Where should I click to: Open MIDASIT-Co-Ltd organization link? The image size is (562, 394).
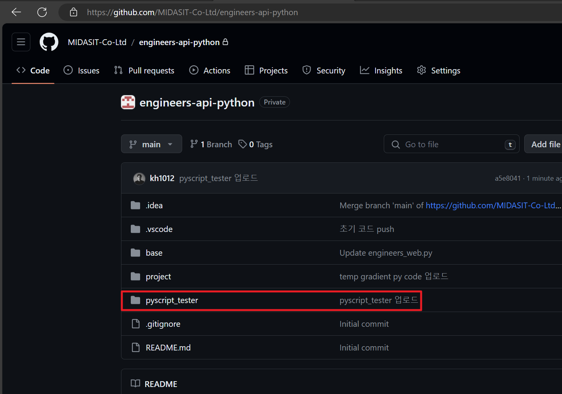97,42
